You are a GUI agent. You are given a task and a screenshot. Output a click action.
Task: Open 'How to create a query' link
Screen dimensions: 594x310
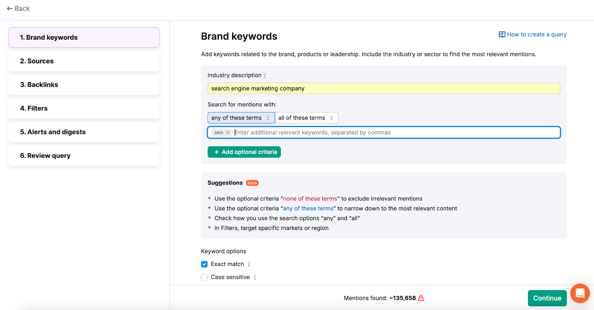pos(533,34)
